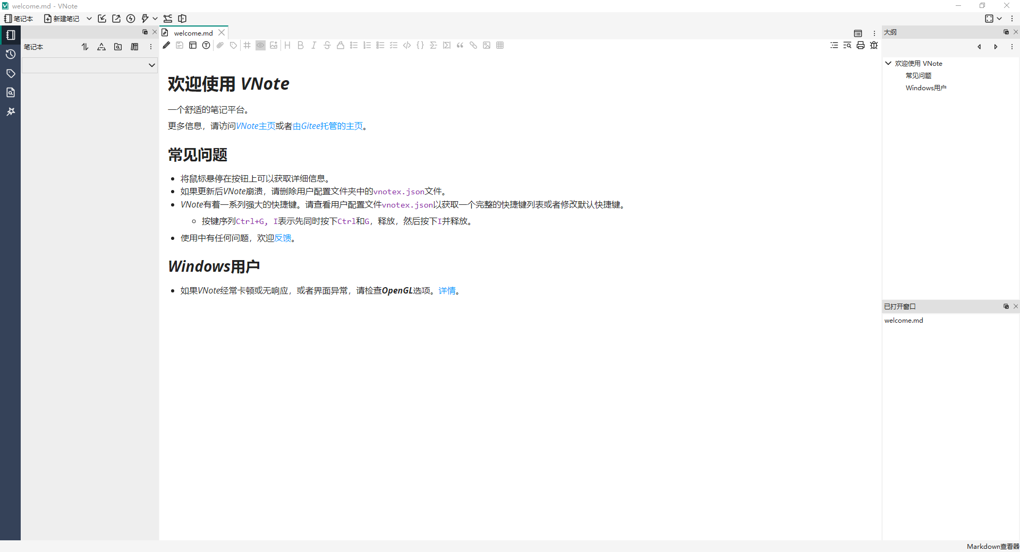Toggle section numbering hash icon
1020x552 pixels.
(x=247, y=46)
